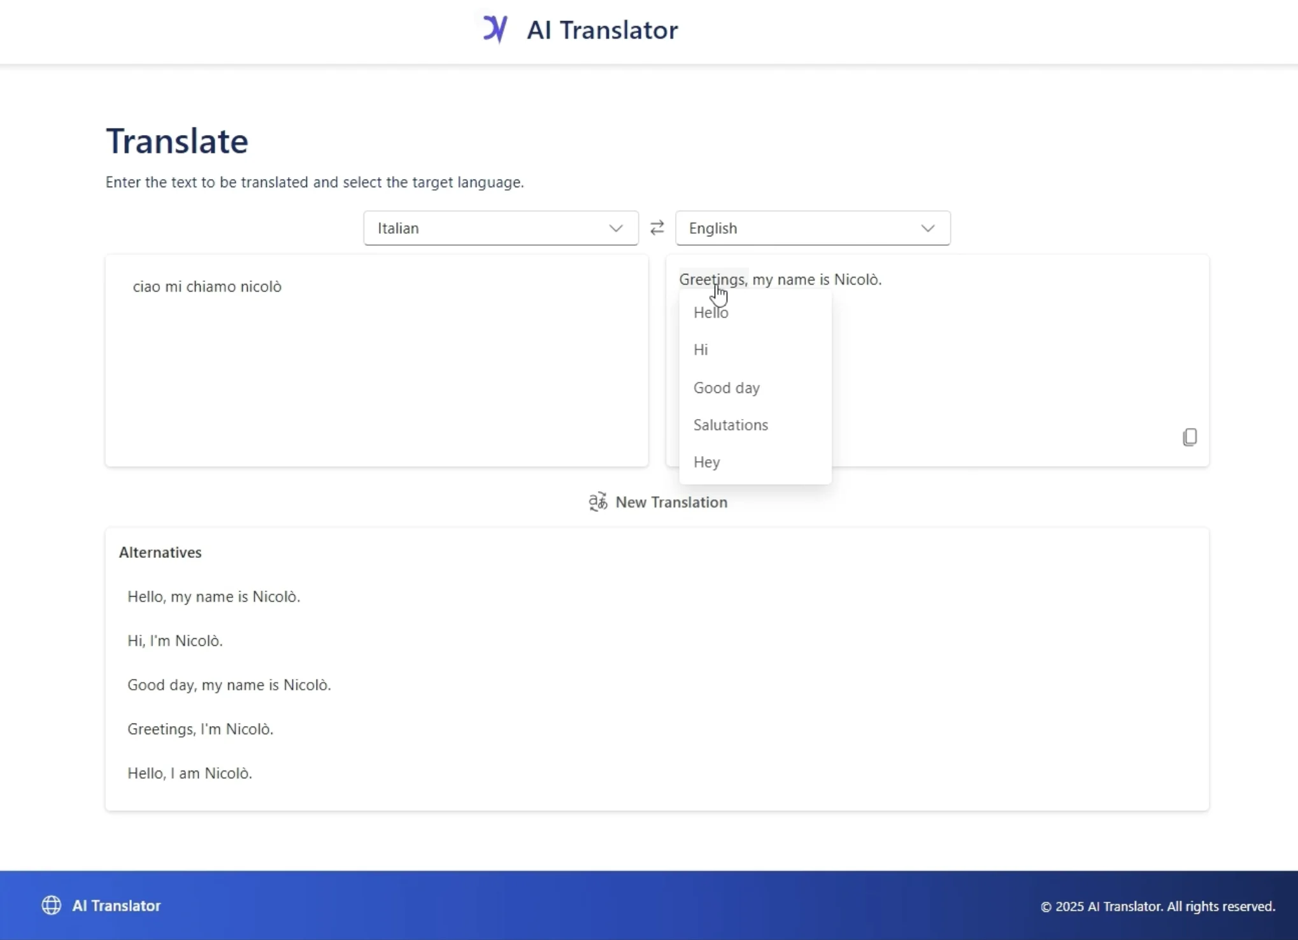Copy the translated text
This screenshot has height=940, width=1298.
pyautogui.click(x=1190, y=437)
